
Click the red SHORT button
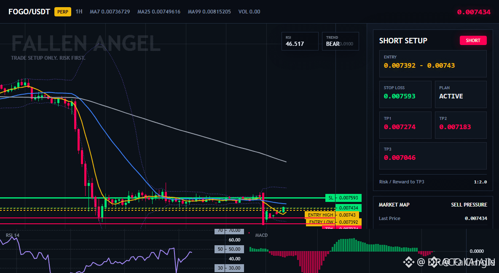point(473,40)
